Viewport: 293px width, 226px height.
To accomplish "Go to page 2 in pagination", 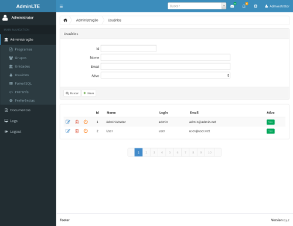I will pyautogui.click(x=146, y=152).
